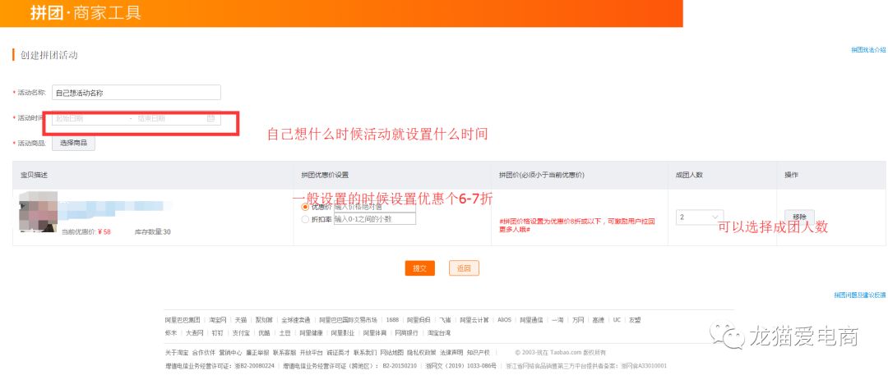
Task: Open the 网站地图 footer link
Action: 392,352
